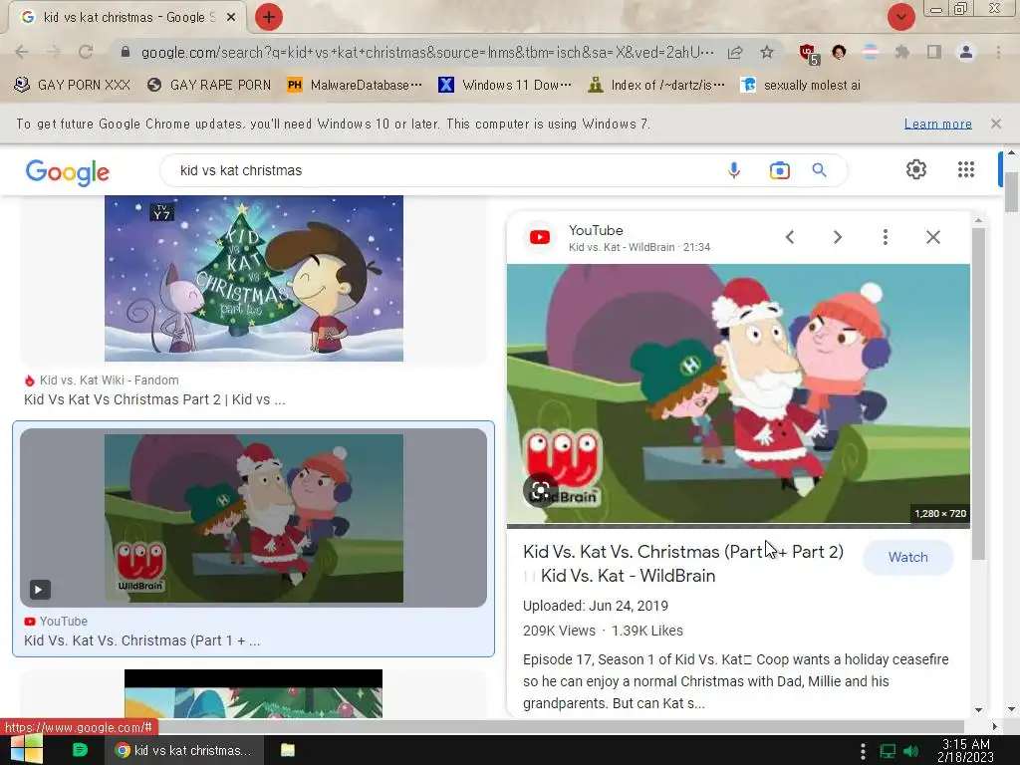The image size is (1020, 765).
Task: Open 'Kid Vs. Kat Vs. Christmas (Part 1 + …' title
Action: 141,640
